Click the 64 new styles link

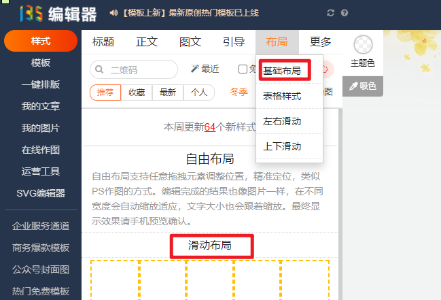click(x=210, y=127)
